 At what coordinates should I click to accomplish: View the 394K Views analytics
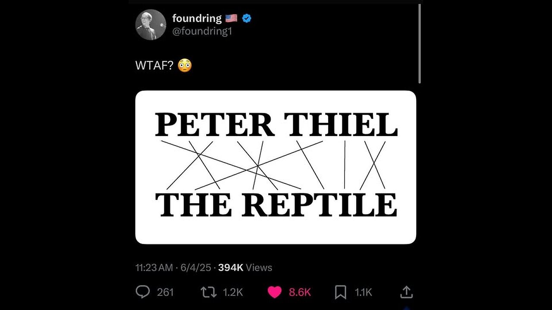point(245,267)
